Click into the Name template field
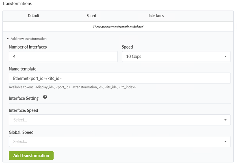The image size is (237, 166). [119, 78]
